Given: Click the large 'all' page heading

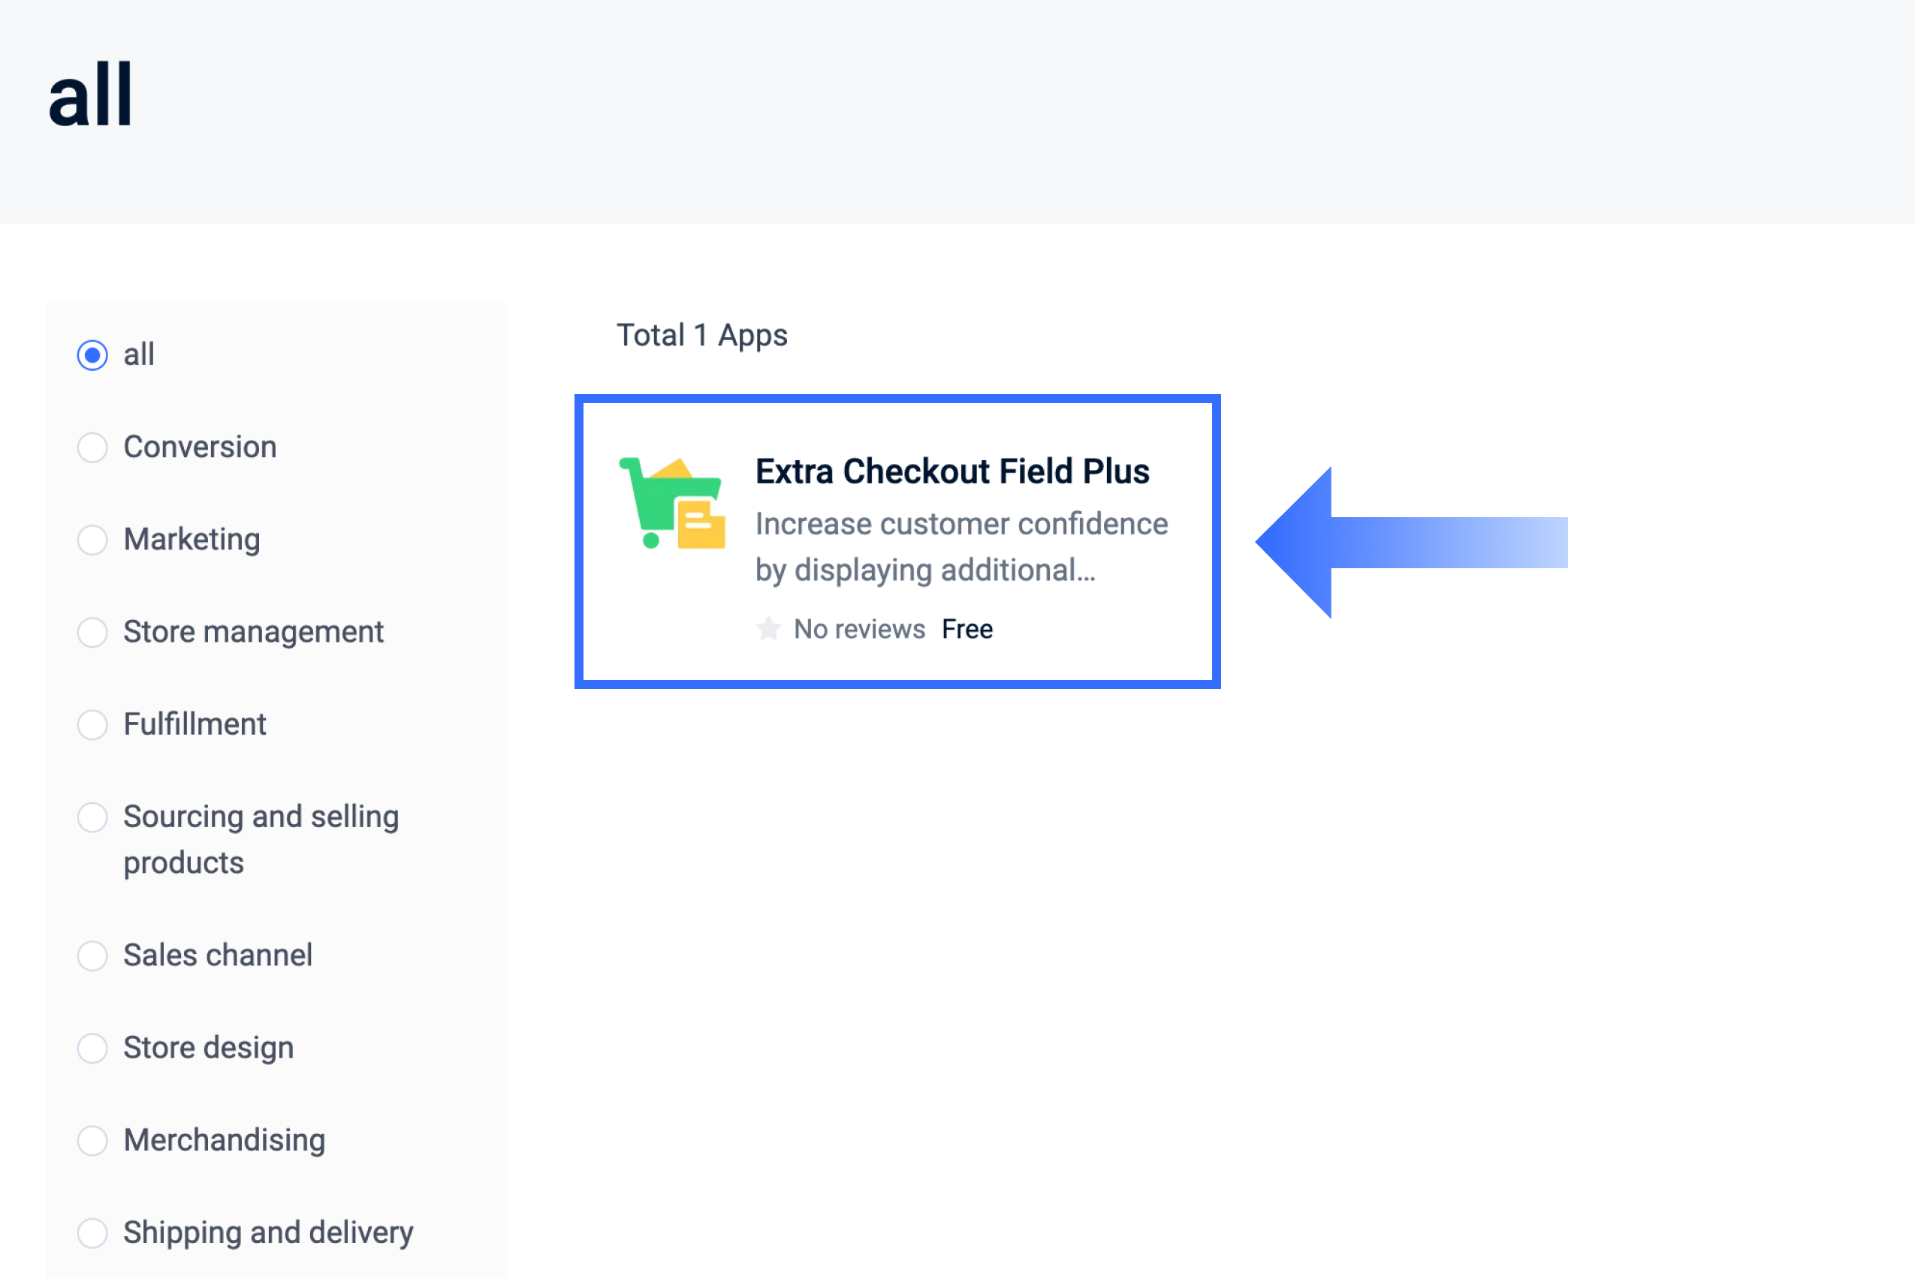Looking at the screenshot, I should click(x=91, y=95).
